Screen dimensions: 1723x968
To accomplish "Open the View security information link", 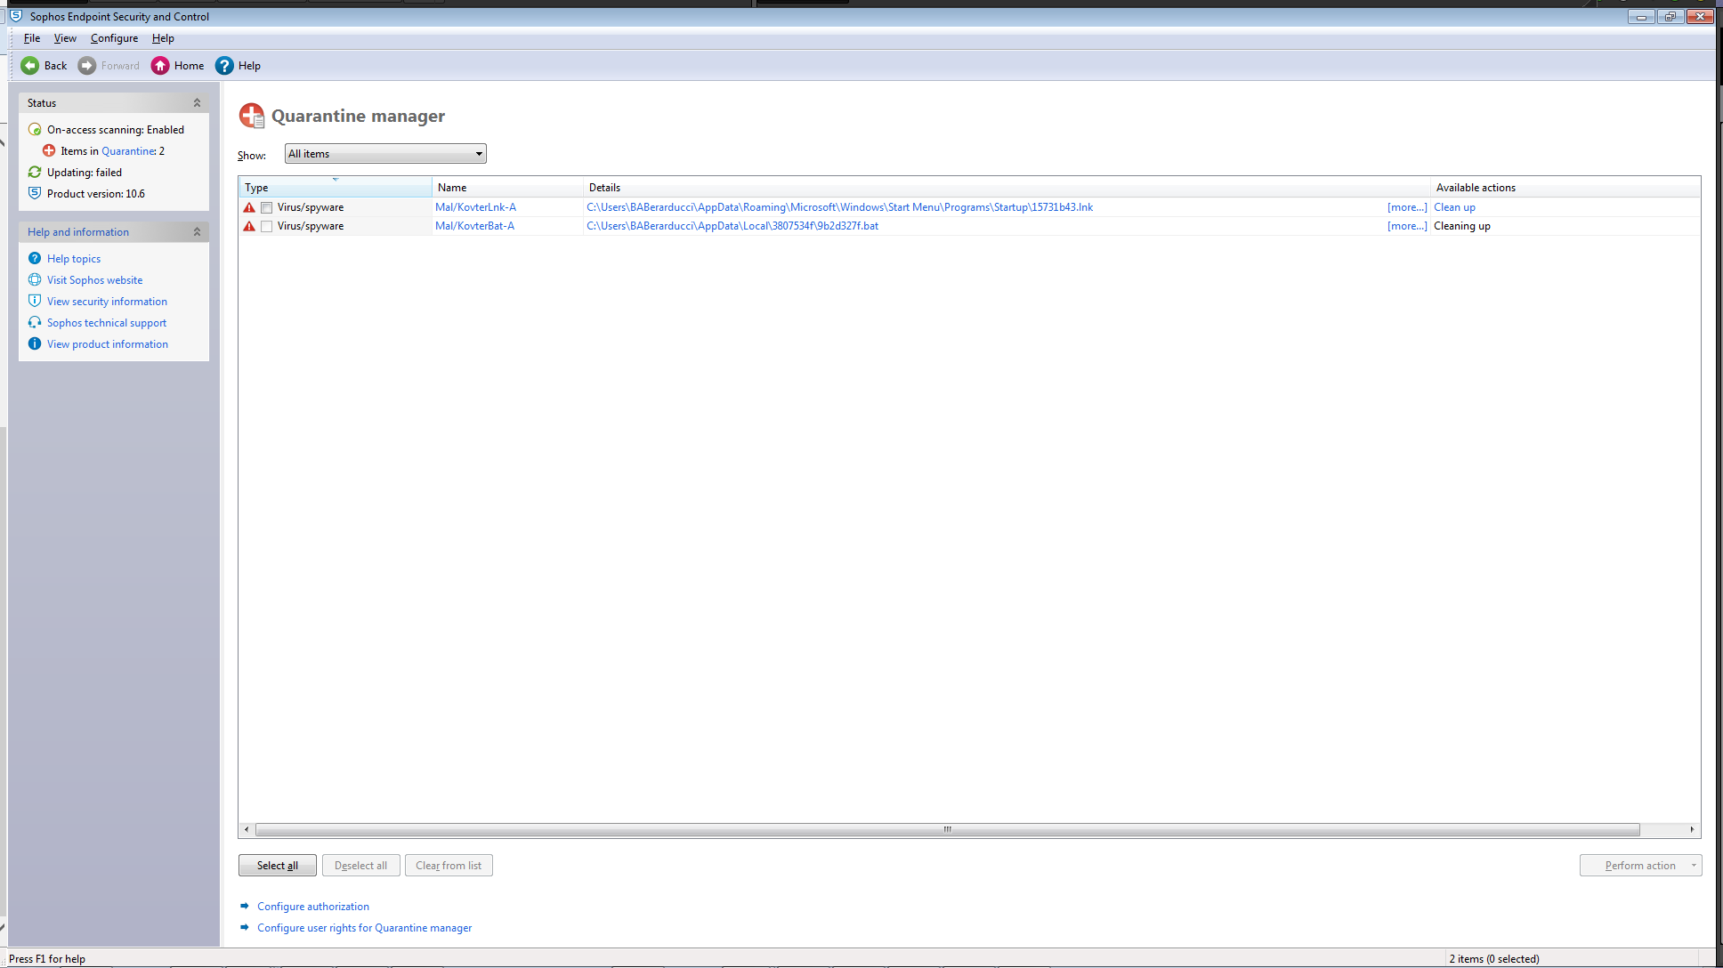I will tap(107, 302).
